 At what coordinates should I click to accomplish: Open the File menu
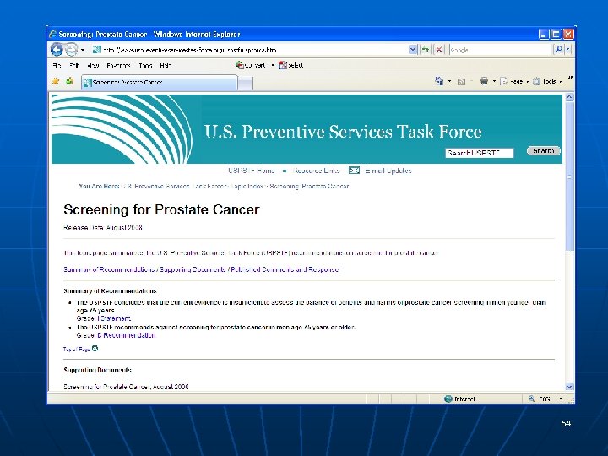(57, 66)
